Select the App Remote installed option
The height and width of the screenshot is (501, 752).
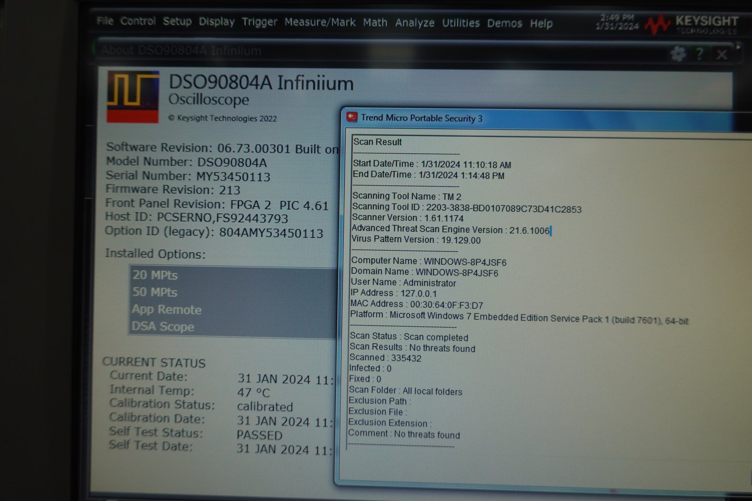click(x=234, y=309)
